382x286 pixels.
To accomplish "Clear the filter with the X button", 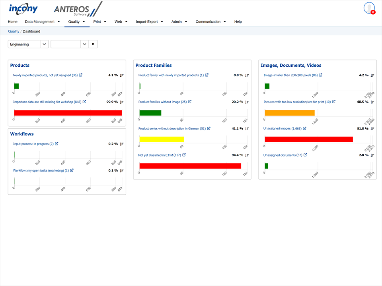I will (93, 44).
